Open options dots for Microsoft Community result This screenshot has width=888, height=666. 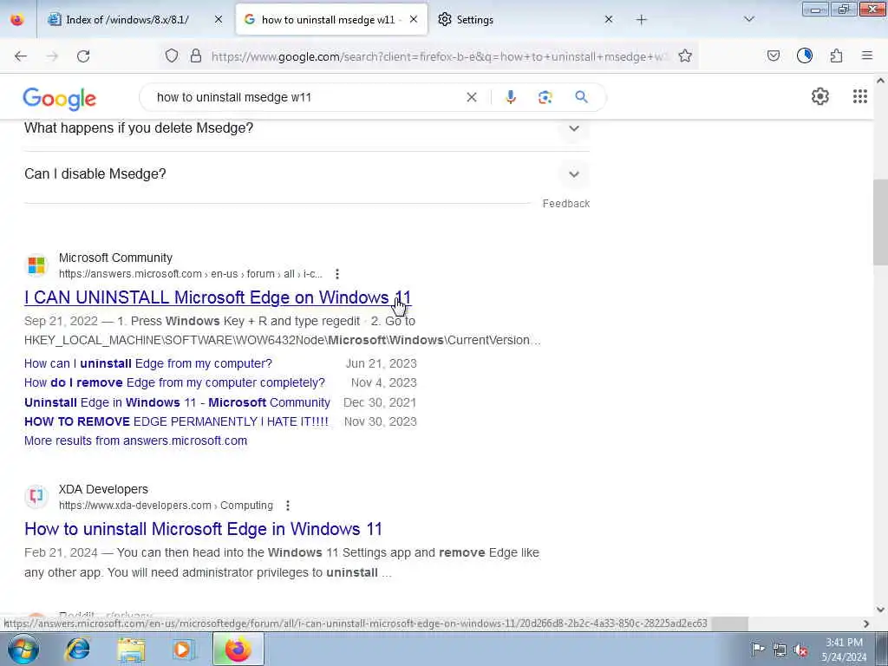[x=337, y=274]
